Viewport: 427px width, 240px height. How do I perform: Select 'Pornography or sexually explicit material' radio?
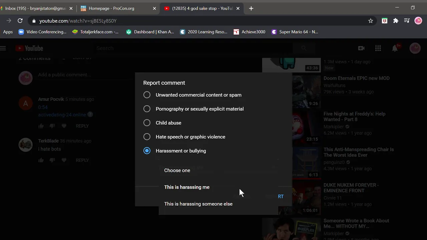[147, 109]
